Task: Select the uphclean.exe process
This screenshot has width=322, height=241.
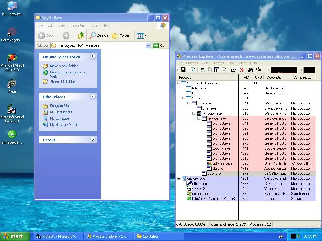Action: click(x=246, y=163)
